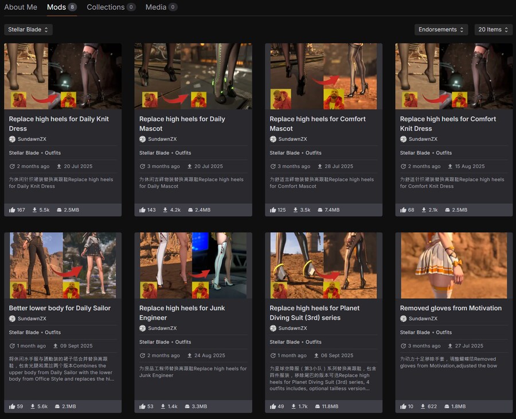Open the Stellar Blade game filter dropdown
This screenshot has width=516, height=419.
pyautogui.click(x=29, y=29)
